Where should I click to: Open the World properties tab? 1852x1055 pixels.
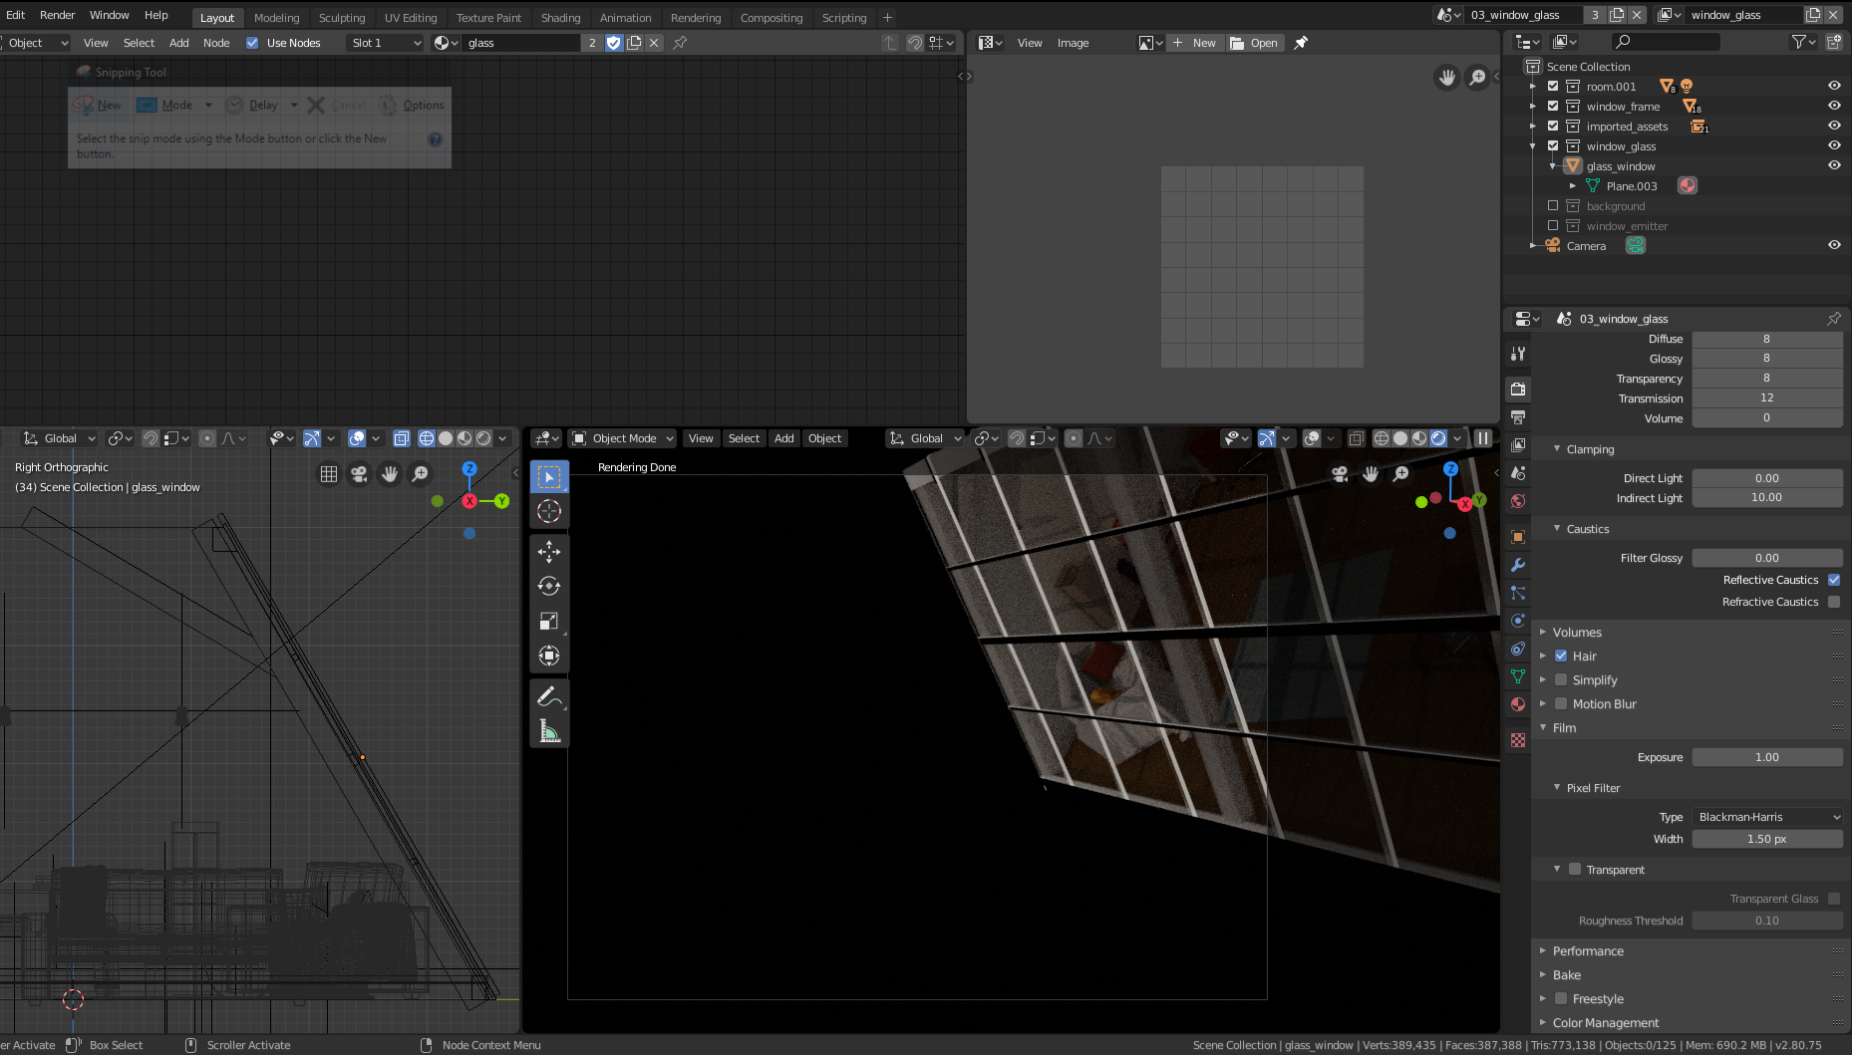[x=1517, y=501]
